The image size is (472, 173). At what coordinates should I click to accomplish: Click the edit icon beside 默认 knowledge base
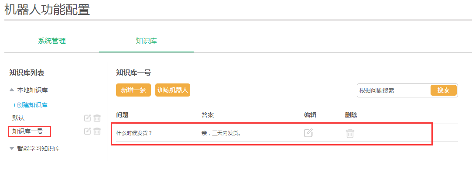pyautogui.click(x=87, y=118)
